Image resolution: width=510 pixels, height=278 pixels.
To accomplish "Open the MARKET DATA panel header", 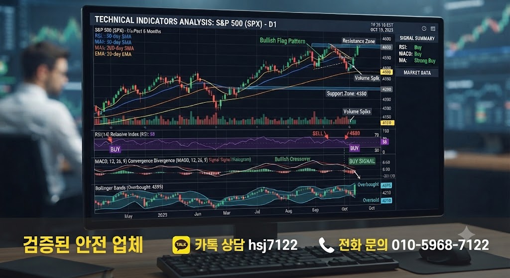I will click(417, 73).
